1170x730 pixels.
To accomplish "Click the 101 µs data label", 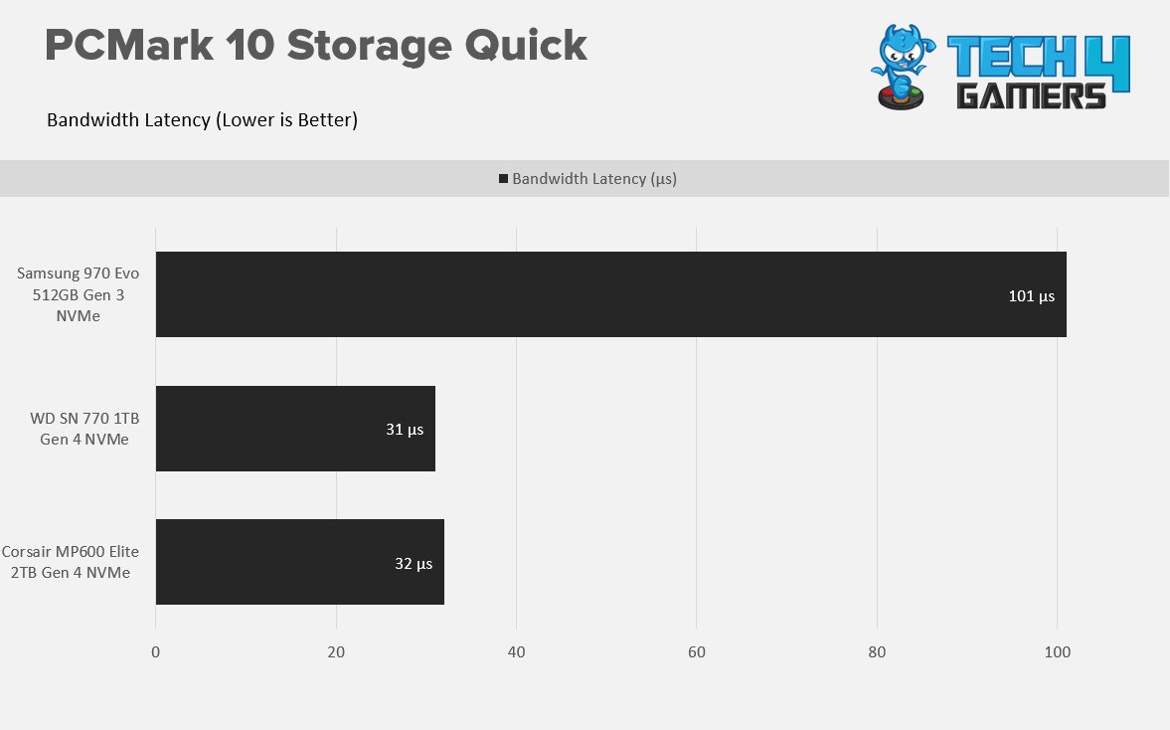I will click(x=1031, y=296).
